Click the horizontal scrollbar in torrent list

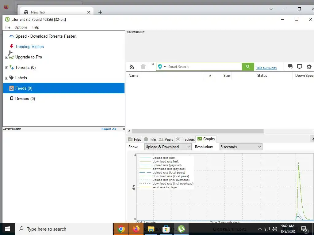point(198,131)
